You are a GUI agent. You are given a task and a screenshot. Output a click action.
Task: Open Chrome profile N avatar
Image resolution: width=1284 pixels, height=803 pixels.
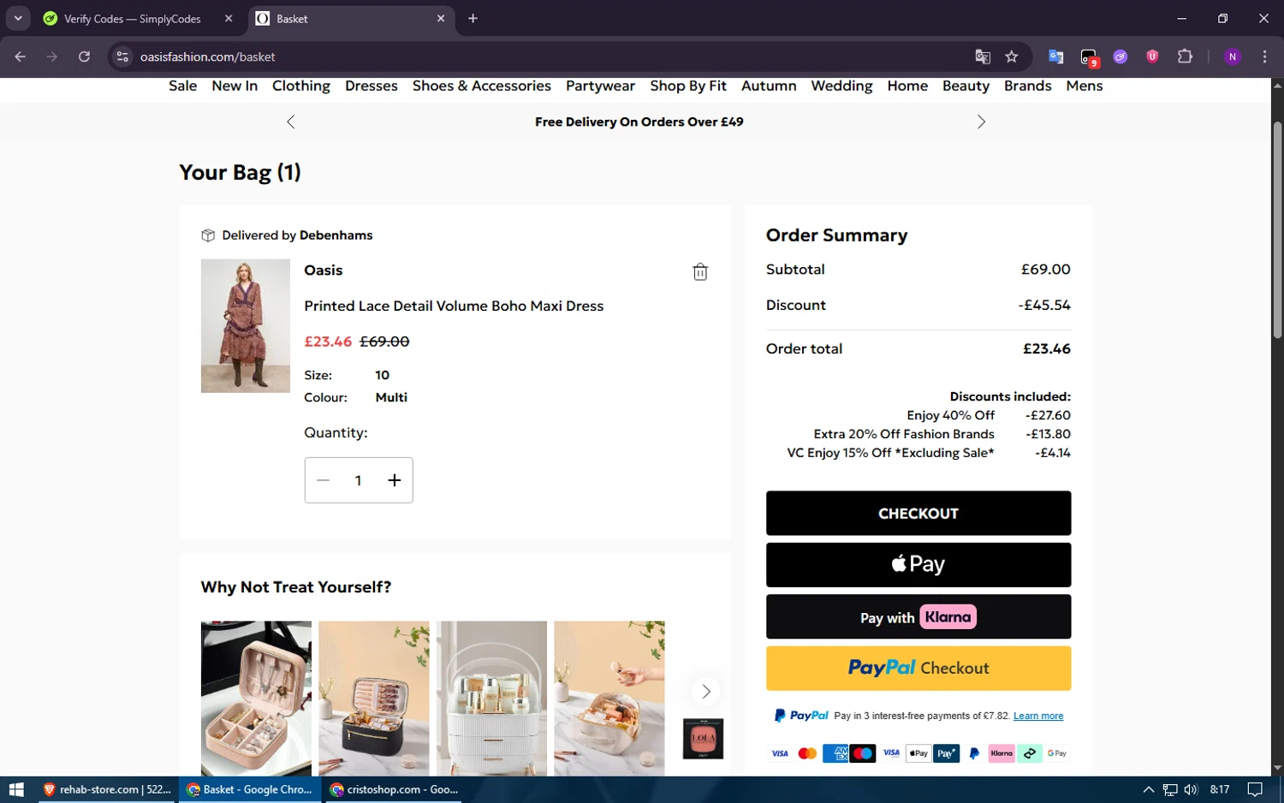tap(1233, 57)
